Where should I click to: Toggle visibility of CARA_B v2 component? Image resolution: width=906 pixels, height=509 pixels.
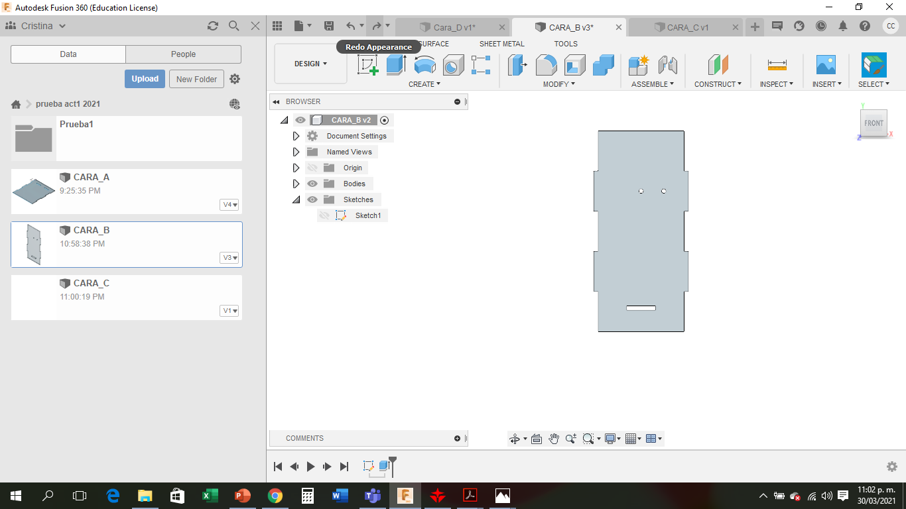click(300, 120)
